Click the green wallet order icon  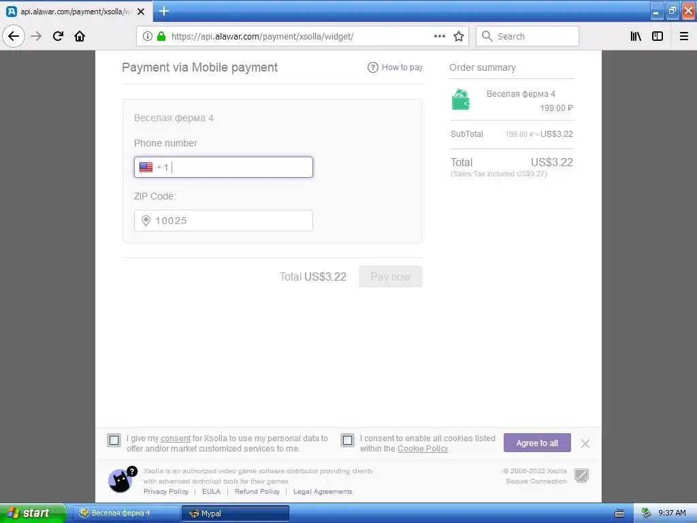coord(461,99)
